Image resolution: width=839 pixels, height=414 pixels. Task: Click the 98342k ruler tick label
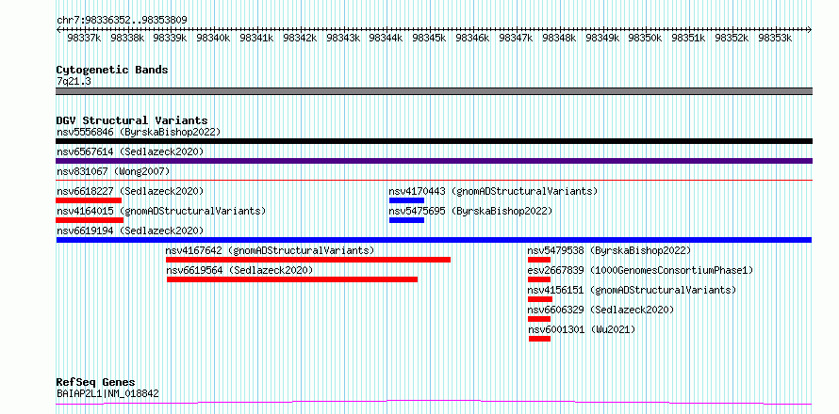[x=300, y=38]
